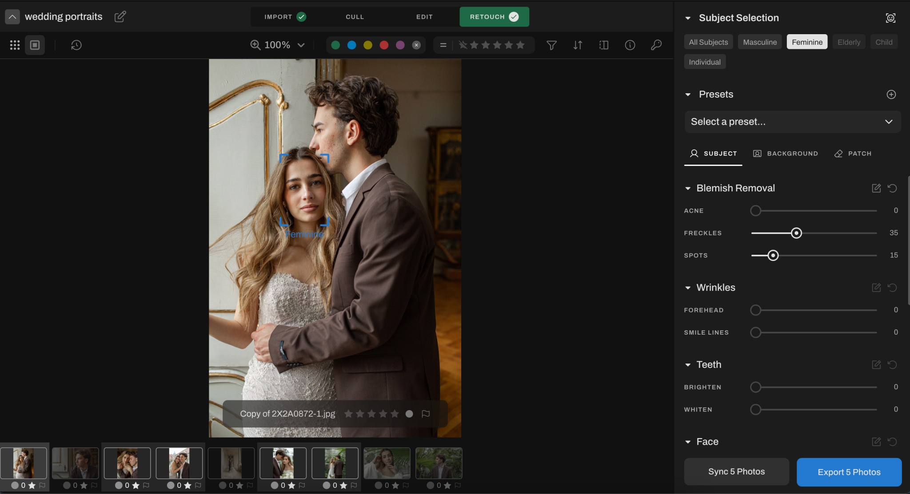Screen dimensions: 910x494
Task: Open the Select a preset dropdown
Action: click(792, 122)
